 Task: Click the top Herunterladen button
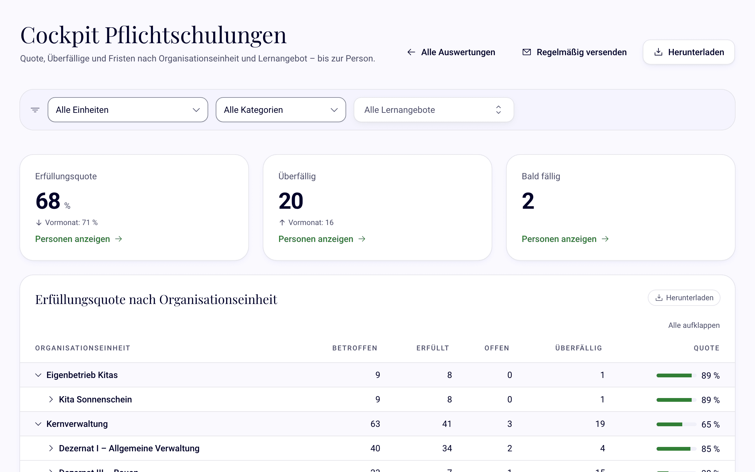[x=689, y=52]
